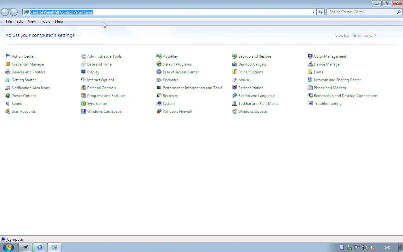This screenshot has height=252, width=403.
Task: Click the Forward navigation button
Action: tap(14, 12)
